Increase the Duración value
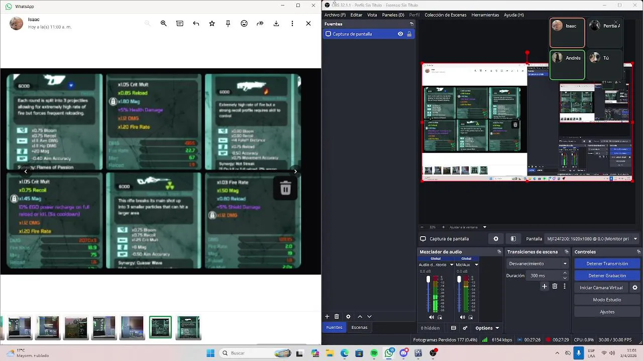The height and width of the screenshot is (361, 643). (565, 273)
